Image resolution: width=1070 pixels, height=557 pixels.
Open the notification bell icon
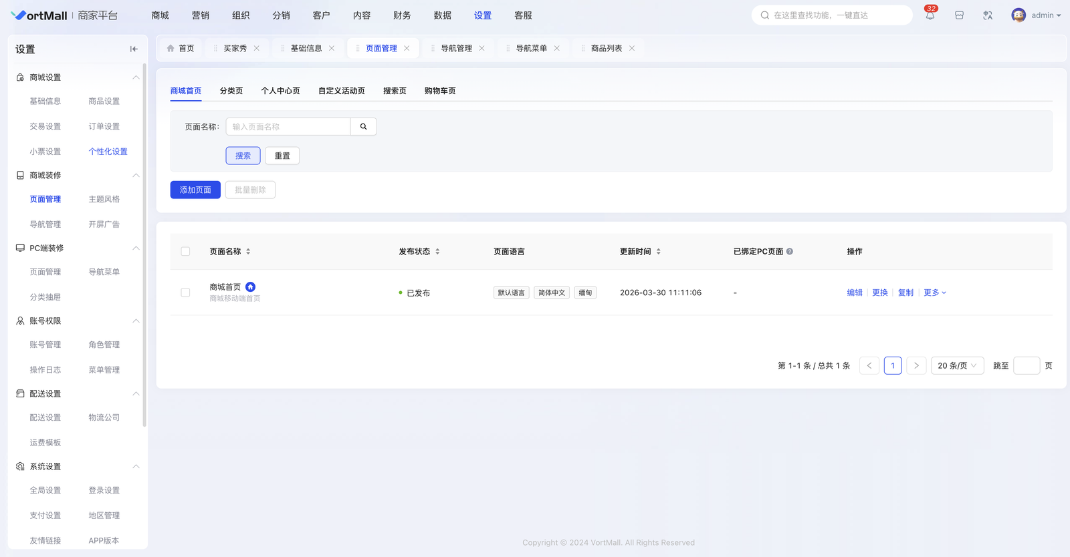930,15
